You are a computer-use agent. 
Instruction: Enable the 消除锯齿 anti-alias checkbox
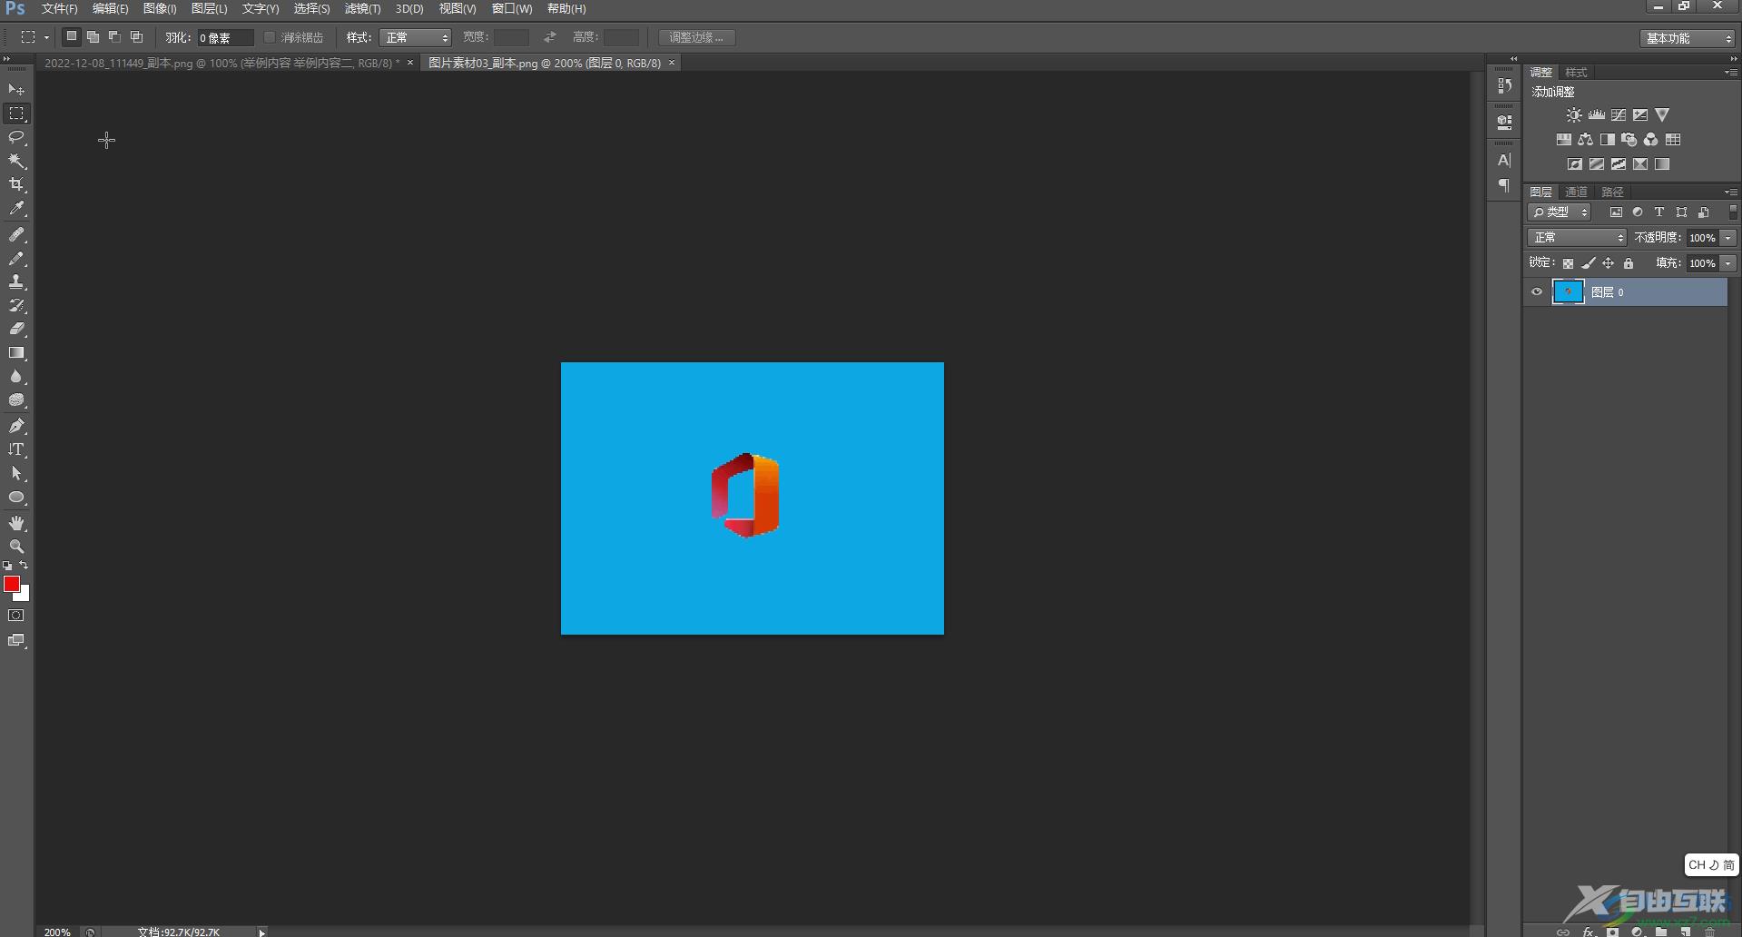tap(270, 37)
